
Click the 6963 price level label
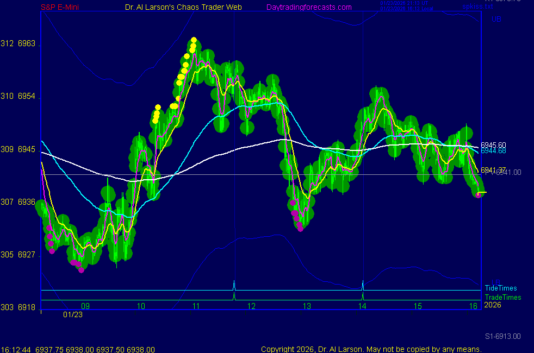26,44
